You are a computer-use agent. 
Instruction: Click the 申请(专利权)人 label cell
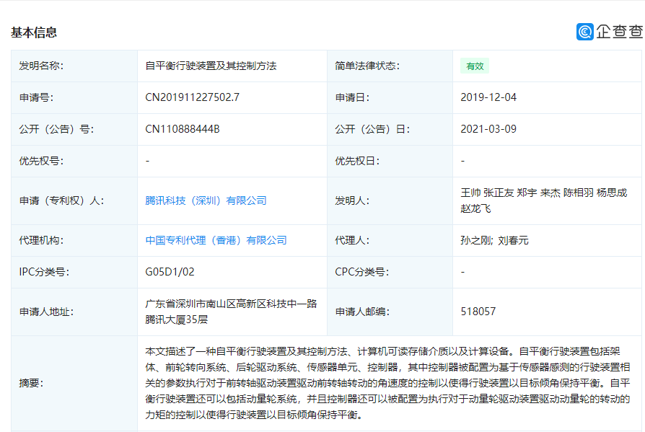click(x=74, y=200)
